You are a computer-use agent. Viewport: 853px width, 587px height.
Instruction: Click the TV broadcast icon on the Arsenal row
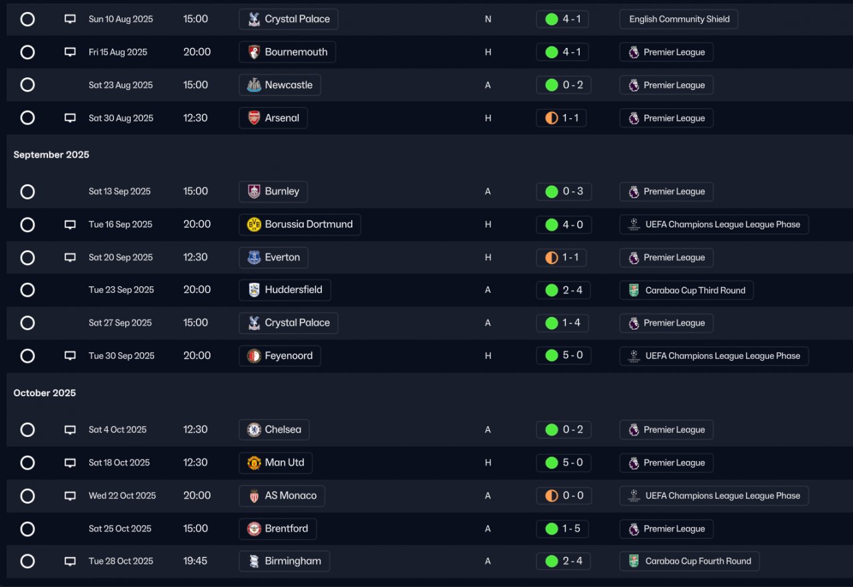(x=70, y=118)
